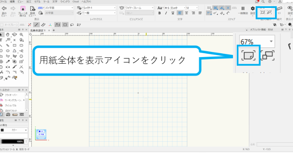Open the レイヤ-1 layer dropdown
Viewport: 293px width, 153px height.
click(100, 8)
